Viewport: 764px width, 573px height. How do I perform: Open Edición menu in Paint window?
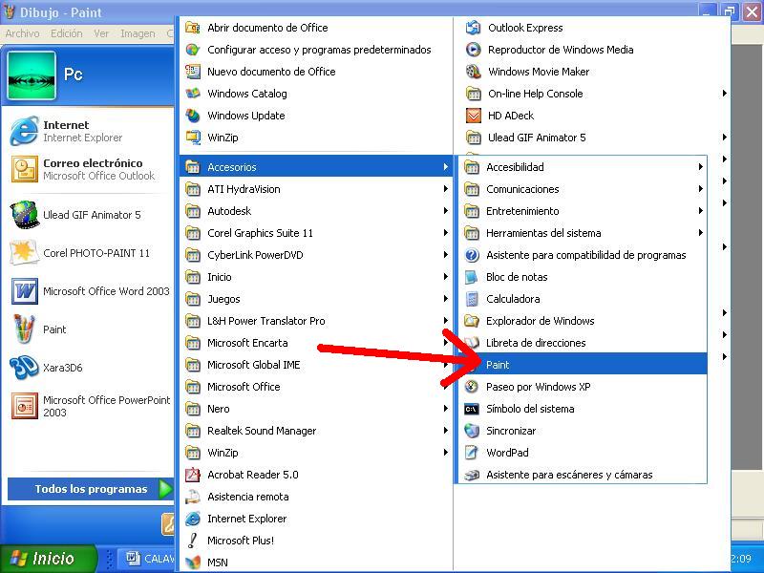click(x=66, y=33)
